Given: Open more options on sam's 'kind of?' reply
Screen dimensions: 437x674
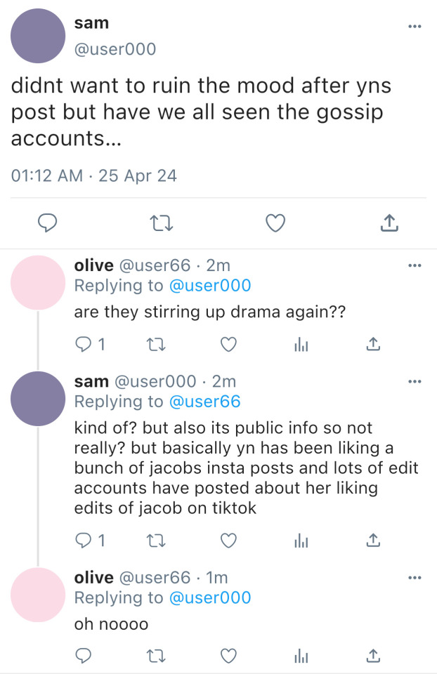Looking at the screenshot, I should click(415, 381).
